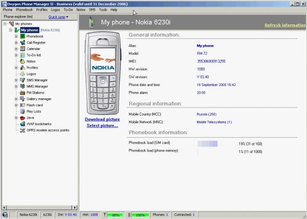Click the SIM card phonebook load bar
Screen dimensions: 307x219
click(x=208, y=144)
